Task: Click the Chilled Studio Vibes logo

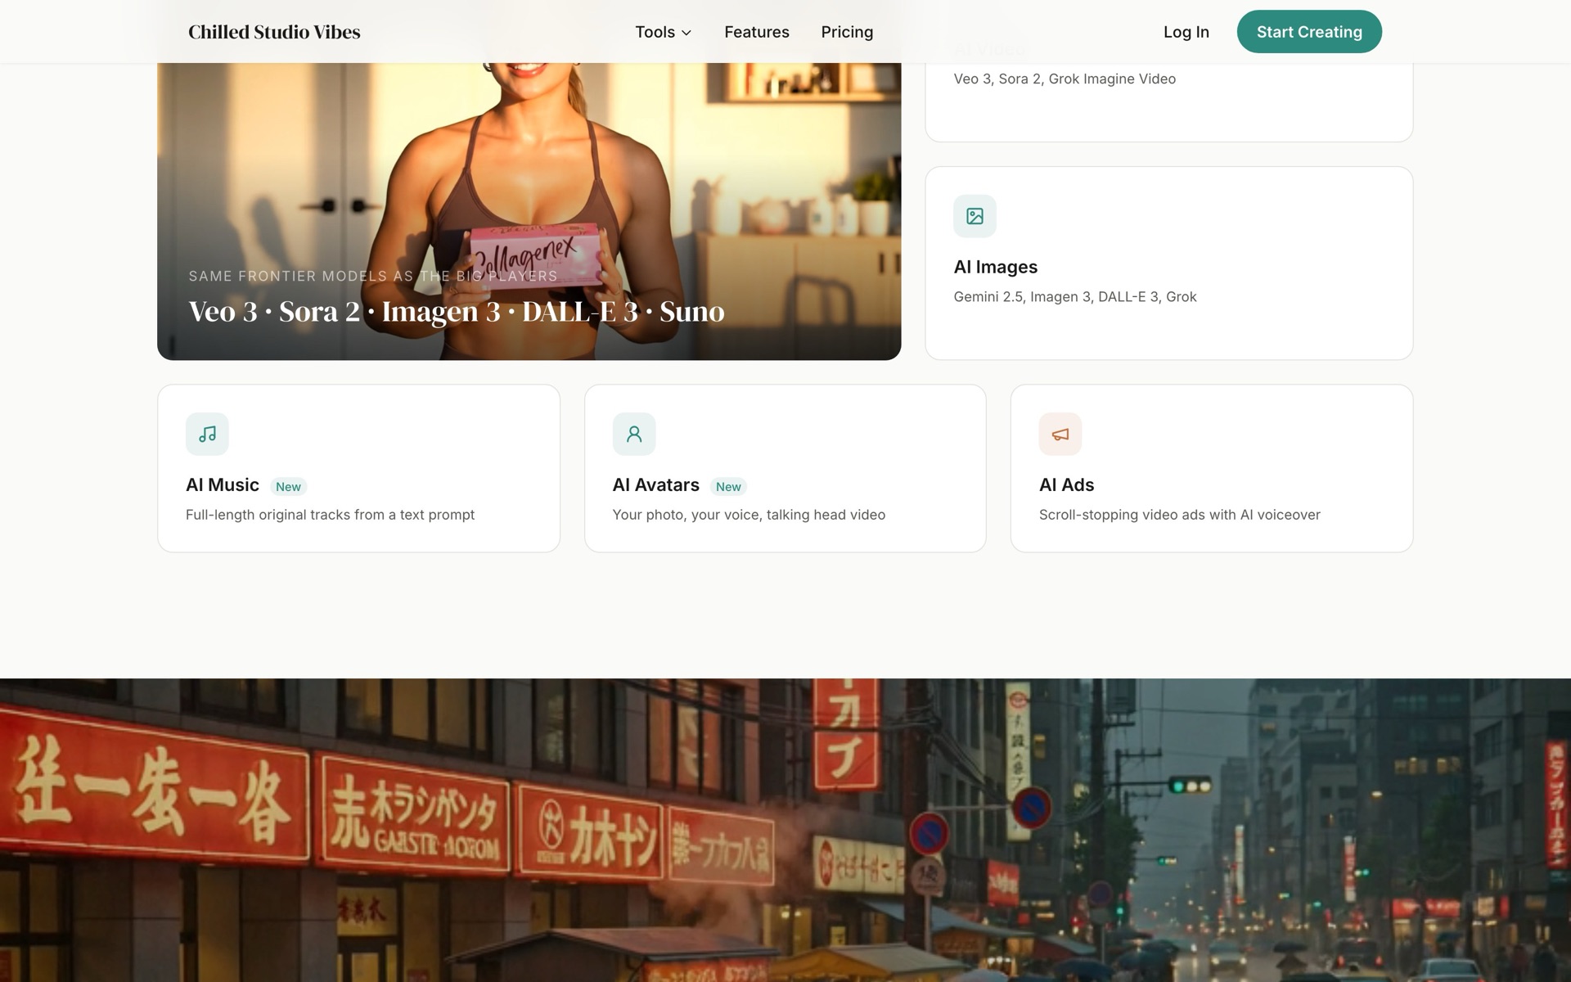Action: pos(274,32)
